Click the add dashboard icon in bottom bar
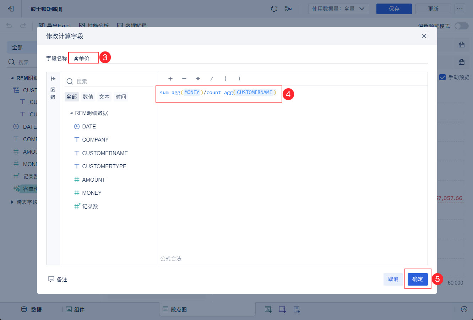473x320 pixels. [x=282, y=309]
